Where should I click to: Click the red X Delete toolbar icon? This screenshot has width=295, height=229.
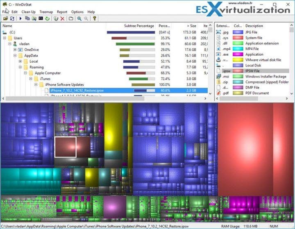pyautogui.click(x=62, y=18)
